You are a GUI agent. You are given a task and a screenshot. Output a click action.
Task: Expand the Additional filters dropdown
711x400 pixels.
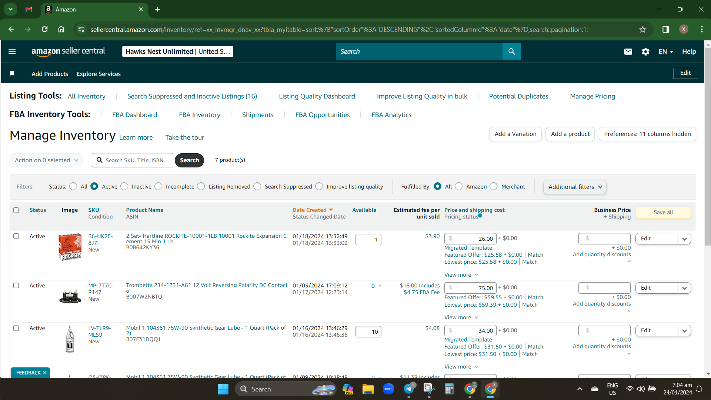point(575,187)
